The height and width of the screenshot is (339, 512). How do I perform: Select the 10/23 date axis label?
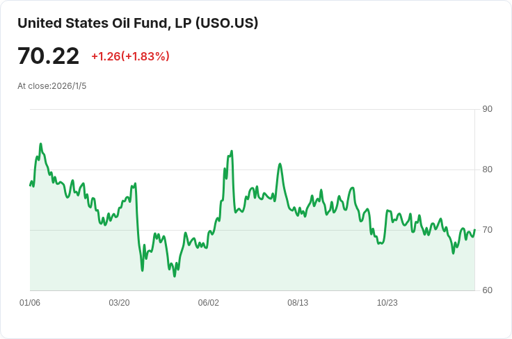click(387, 303)
